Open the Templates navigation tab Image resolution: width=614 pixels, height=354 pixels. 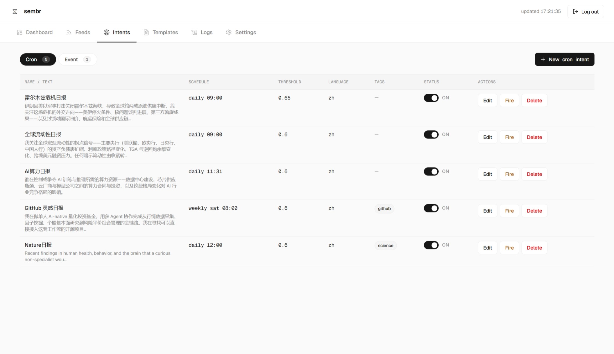161,32
